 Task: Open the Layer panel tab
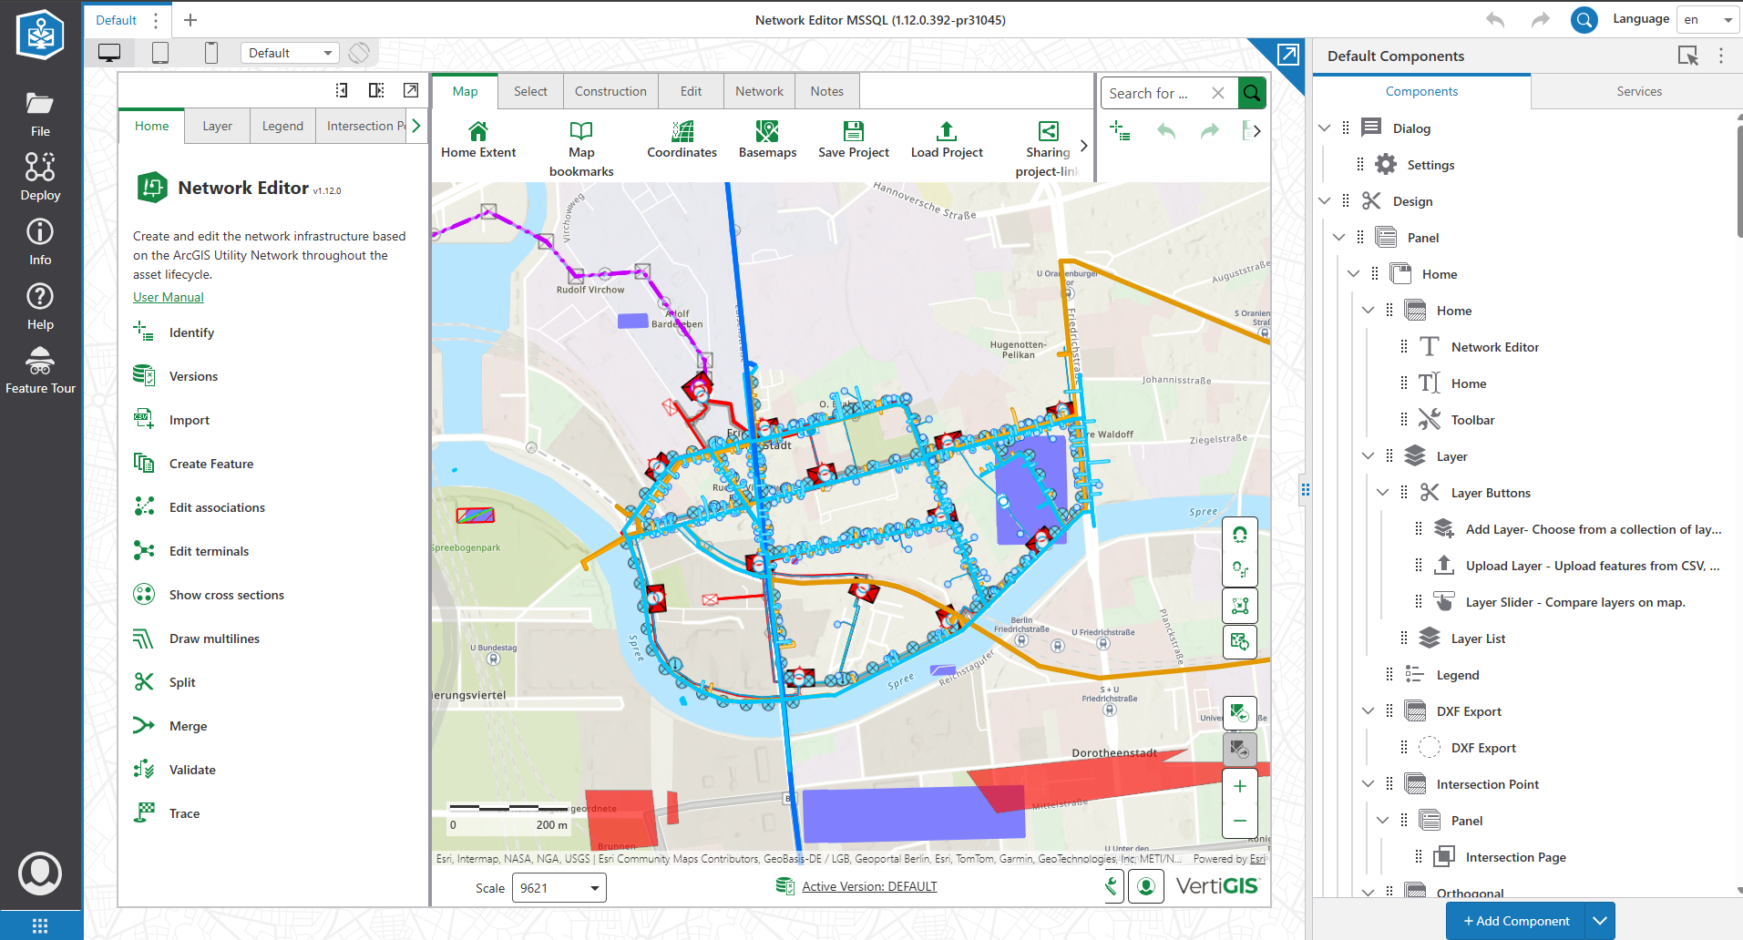(217, 126)
